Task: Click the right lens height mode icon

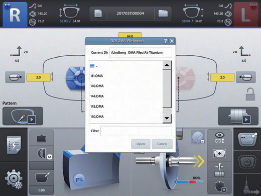Action: (246, 77)
